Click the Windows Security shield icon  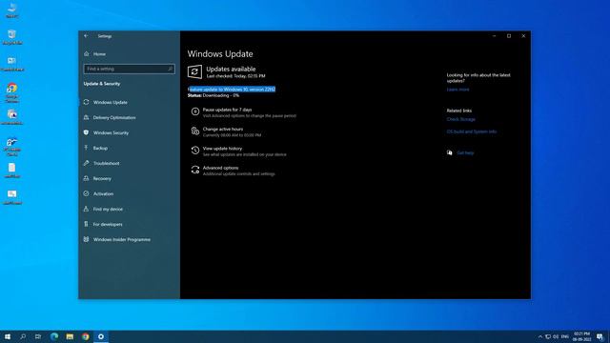86,132
